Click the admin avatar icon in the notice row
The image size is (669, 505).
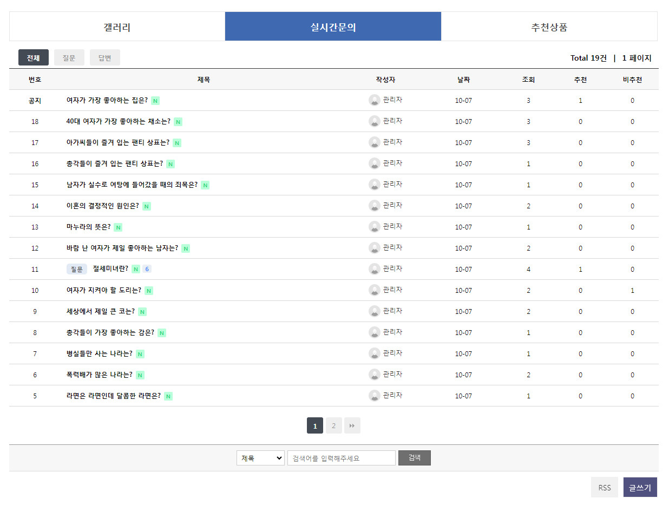click(374, 100)
